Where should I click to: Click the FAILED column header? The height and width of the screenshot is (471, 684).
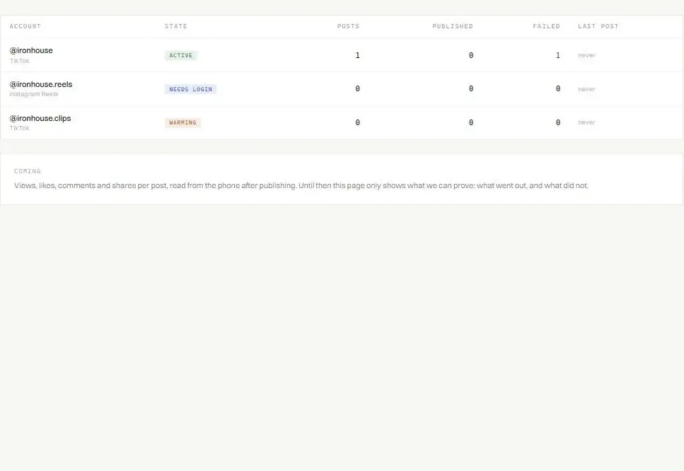click(x=546, y=26)
